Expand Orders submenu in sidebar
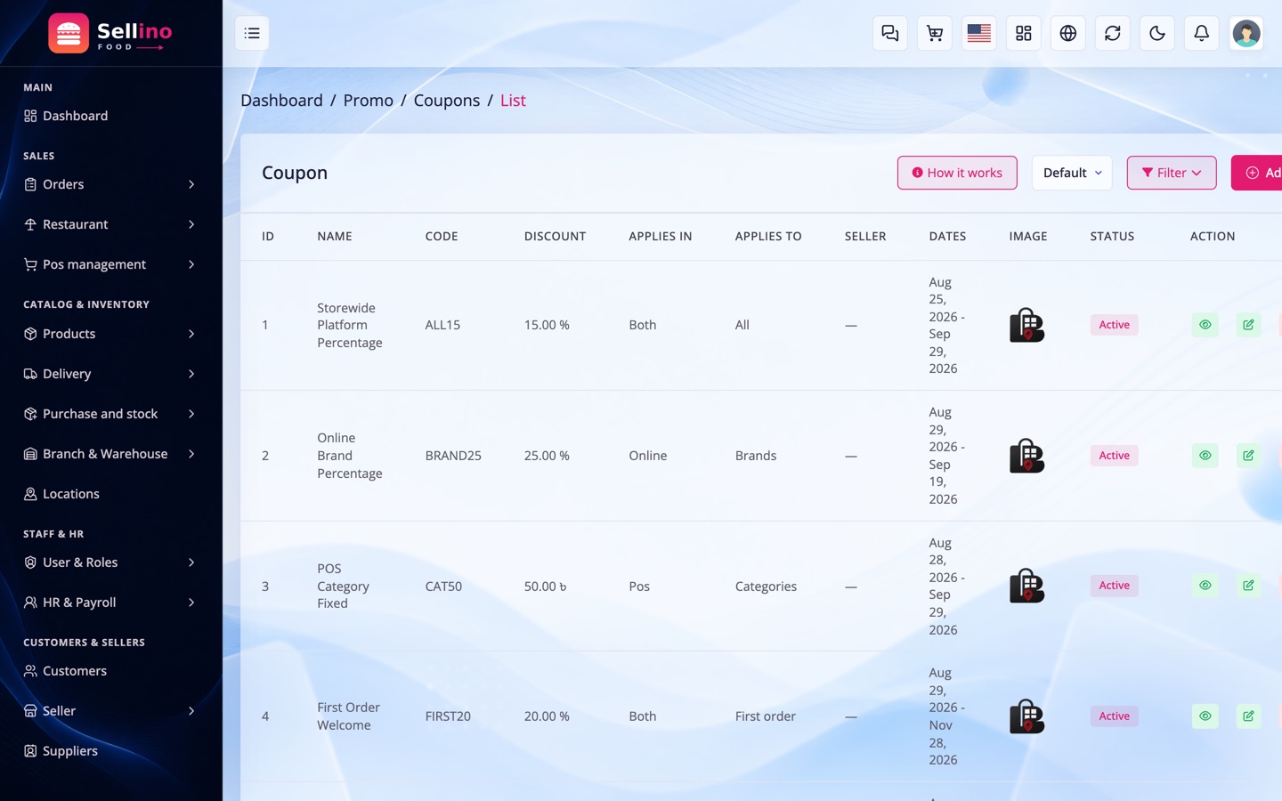 110,184
